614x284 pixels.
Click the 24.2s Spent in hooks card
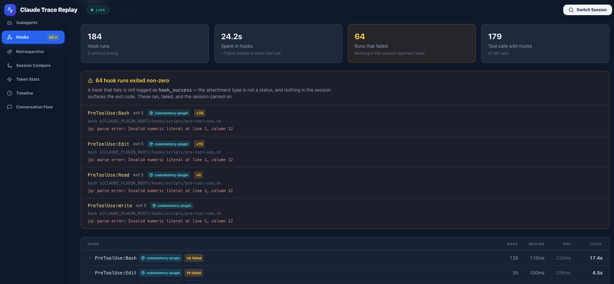[278, 43]
